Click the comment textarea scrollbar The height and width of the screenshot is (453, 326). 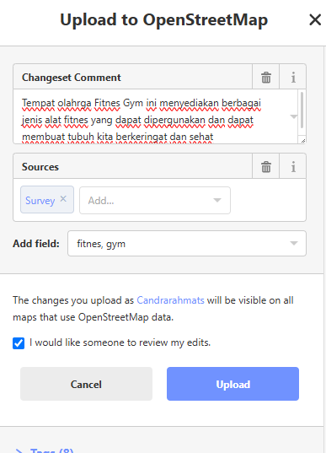click(302, 110)
